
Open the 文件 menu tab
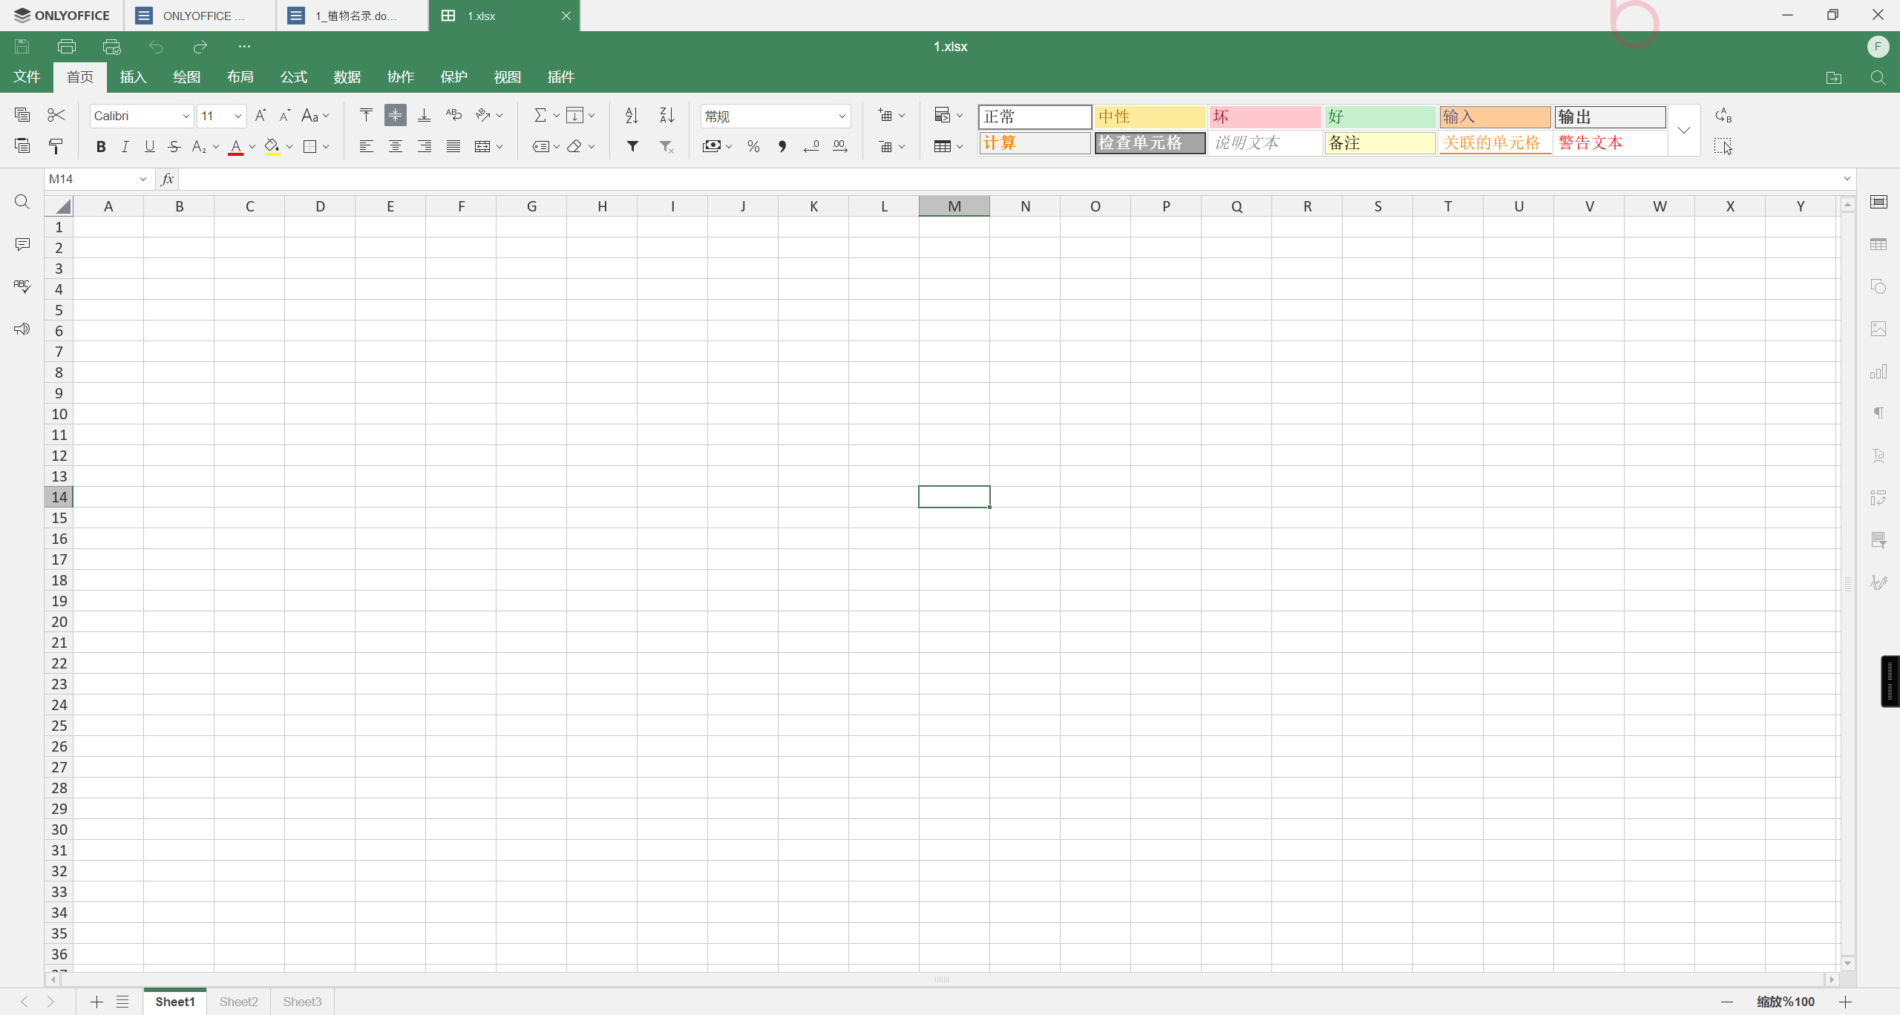tap(27, 77)
